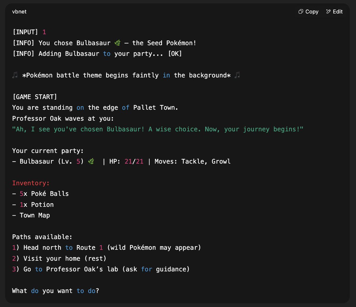356x307 pixels.
Task: Click the Bulbasaur Lv. 5 party line
Action: [x=121, y=161]
